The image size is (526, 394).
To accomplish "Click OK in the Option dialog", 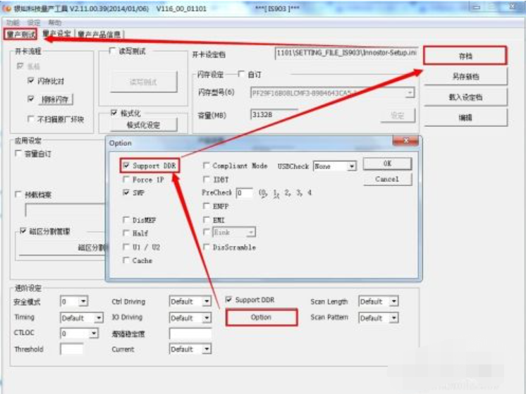I will point(387,164).
